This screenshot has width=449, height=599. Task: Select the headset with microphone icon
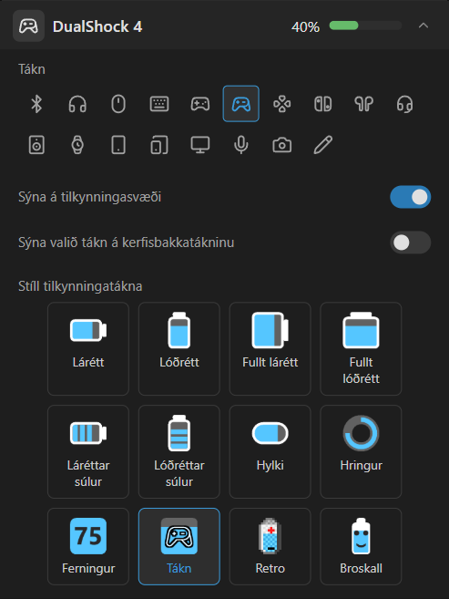(x=404, y=104)
